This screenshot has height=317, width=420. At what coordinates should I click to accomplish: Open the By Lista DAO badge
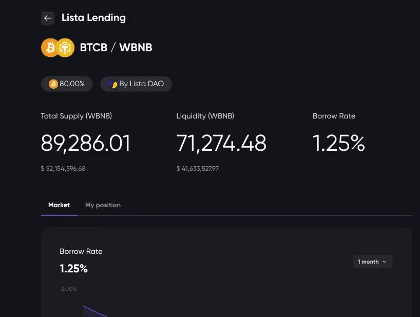tap(136, 84)
